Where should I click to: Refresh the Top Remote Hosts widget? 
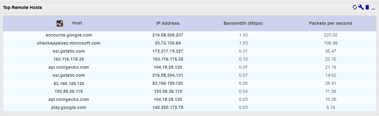point(355,7)
